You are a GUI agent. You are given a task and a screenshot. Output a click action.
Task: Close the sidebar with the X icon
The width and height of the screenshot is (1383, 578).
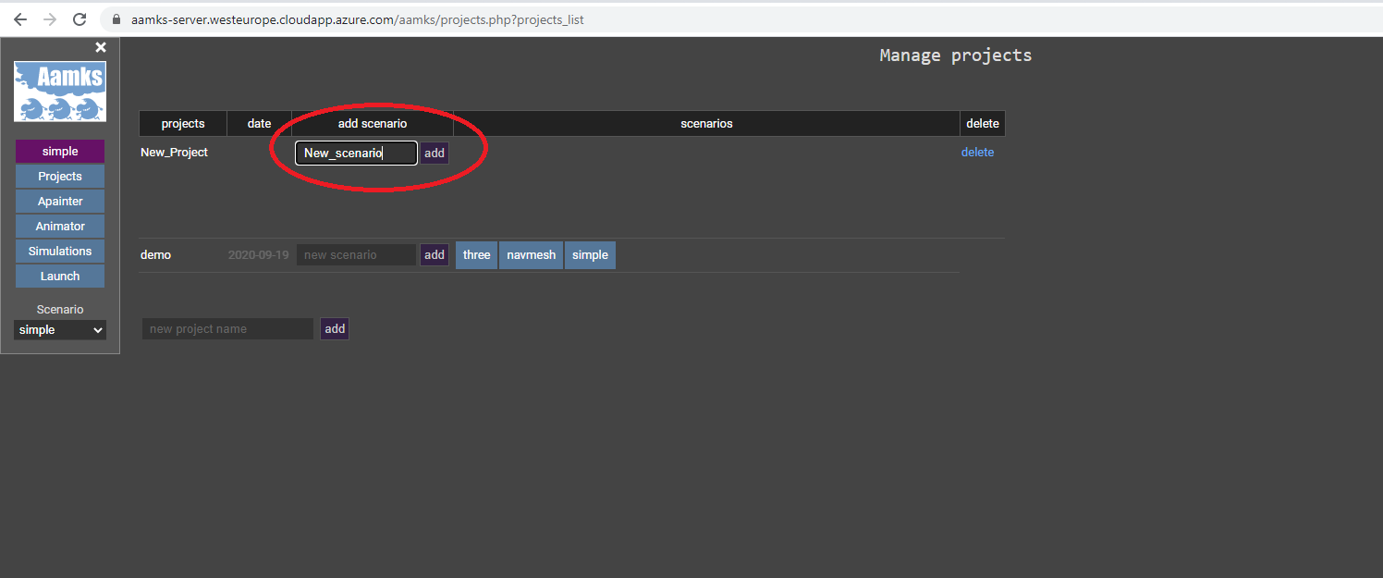pyautogui.click(x=101, y=47)
